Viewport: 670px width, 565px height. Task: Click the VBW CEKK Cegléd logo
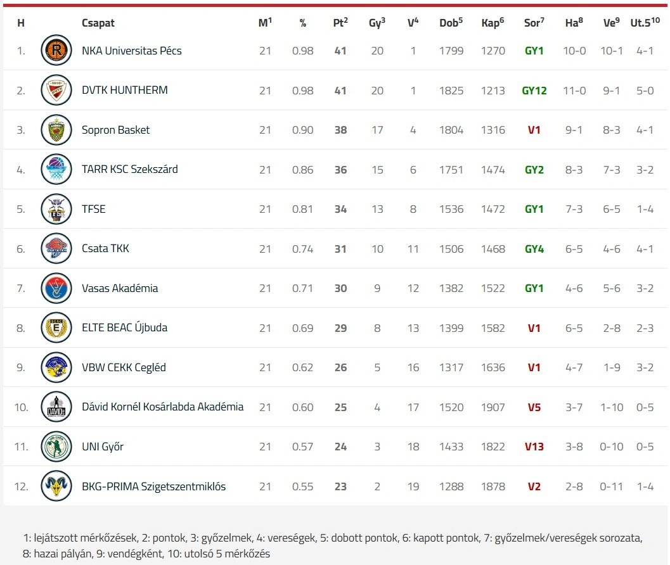[x=56, y=367]
